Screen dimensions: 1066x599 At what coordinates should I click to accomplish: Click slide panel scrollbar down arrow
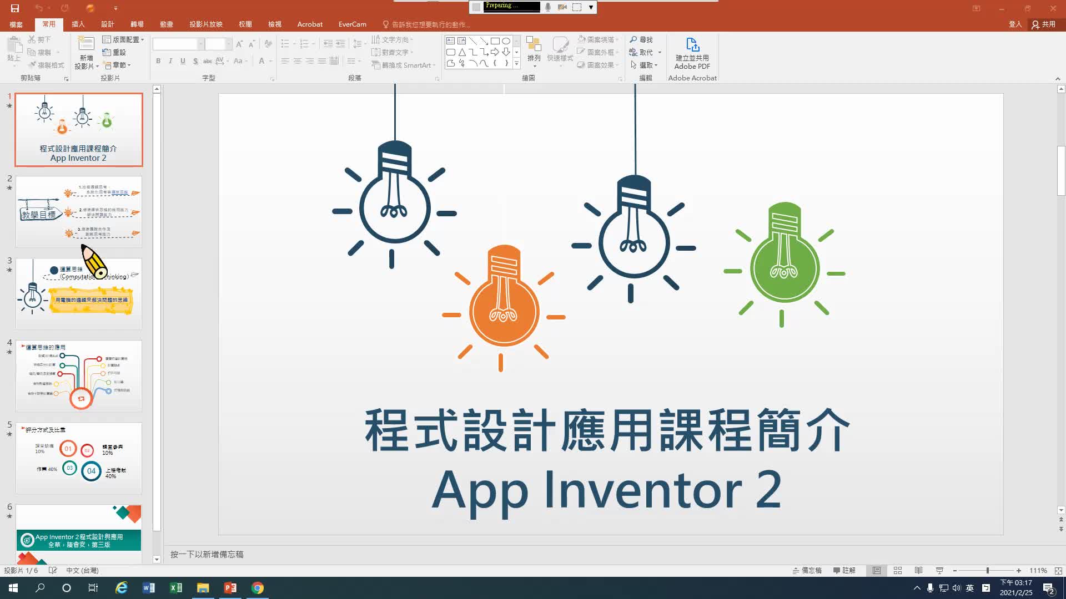coord(157,560)
